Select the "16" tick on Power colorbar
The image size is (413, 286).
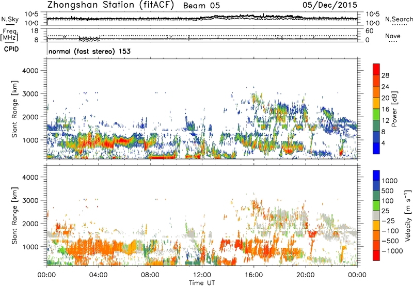385,109
